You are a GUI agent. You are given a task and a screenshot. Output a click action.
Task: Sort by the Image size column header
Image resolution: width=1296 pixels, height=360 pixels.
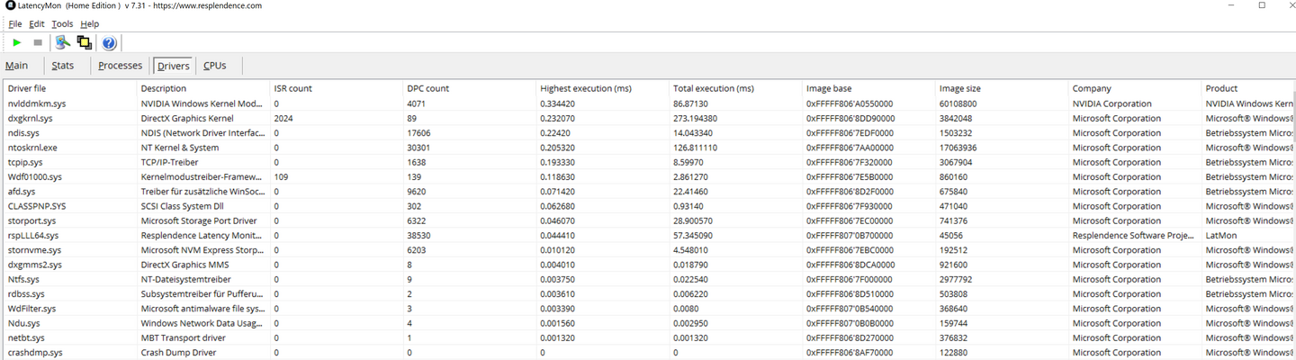[1003, 88]
